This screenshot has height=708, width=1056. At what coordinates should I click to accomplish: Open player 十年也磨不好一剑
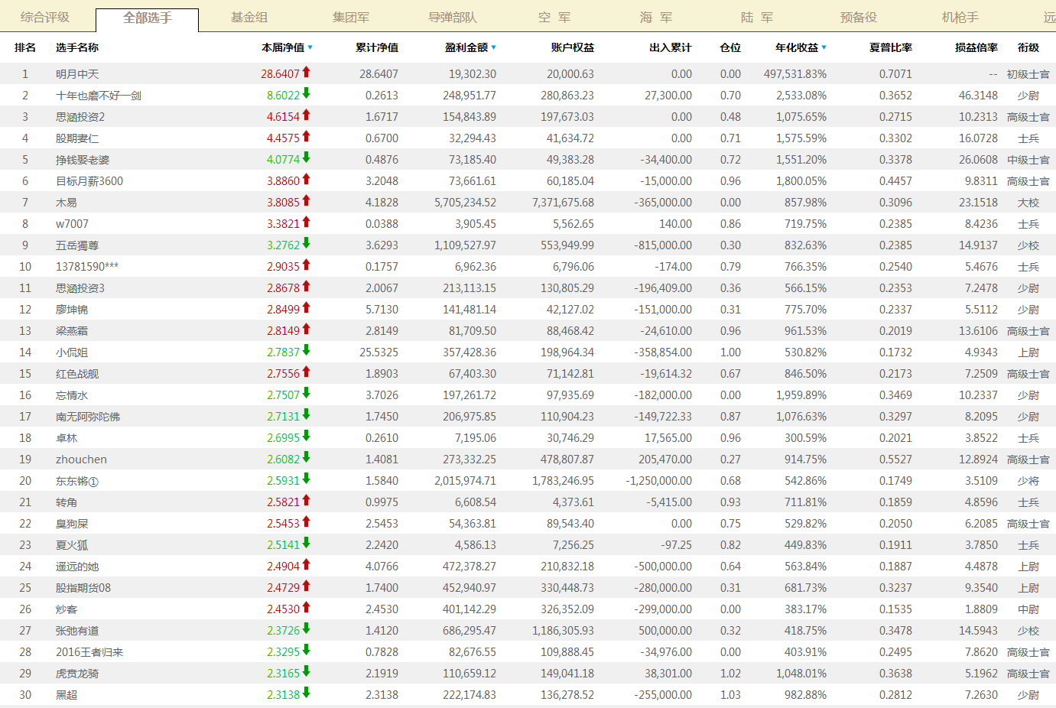[99, 96]
